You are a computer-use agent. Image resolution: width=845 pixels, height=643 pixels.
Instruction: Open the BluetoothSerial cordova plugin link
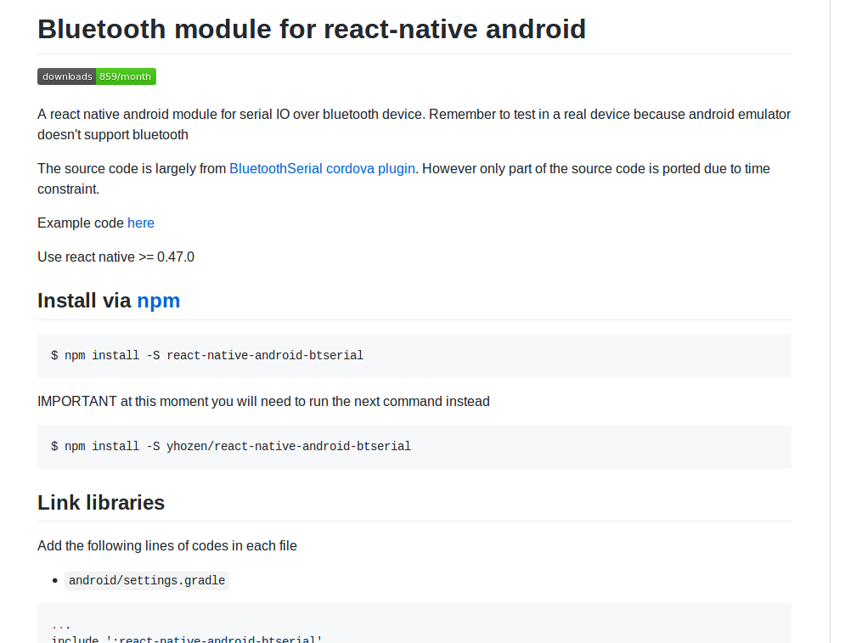(x=322, y=169)
